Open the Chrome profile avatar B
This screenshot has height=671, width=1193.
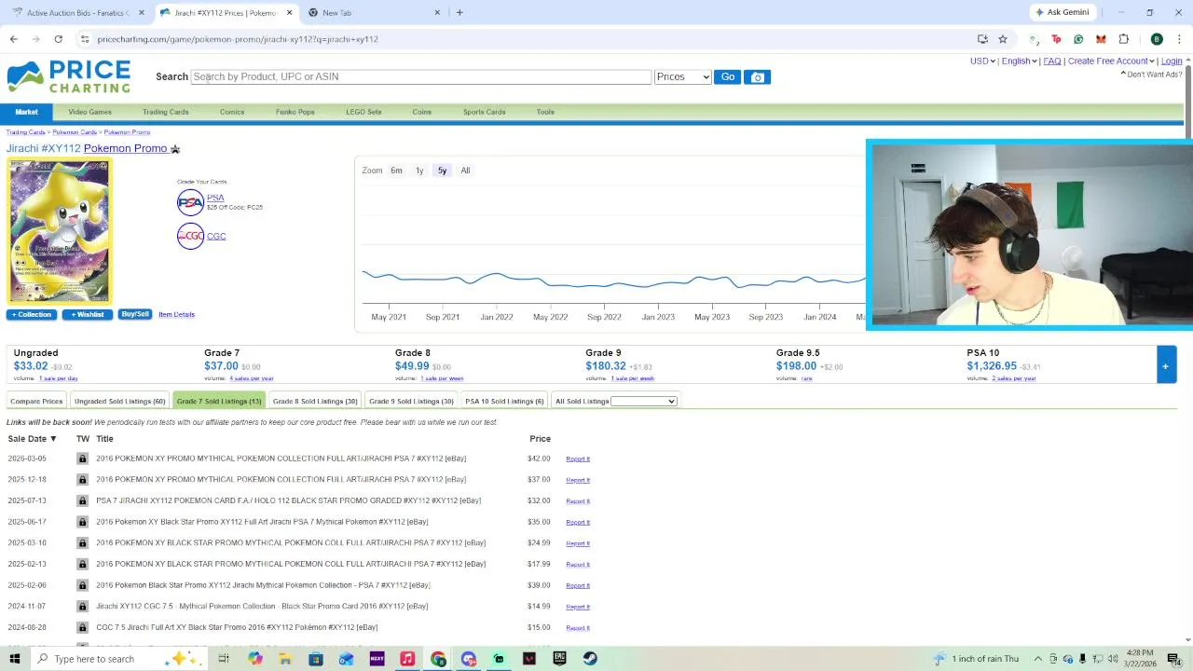click(x=1157, y=39)
